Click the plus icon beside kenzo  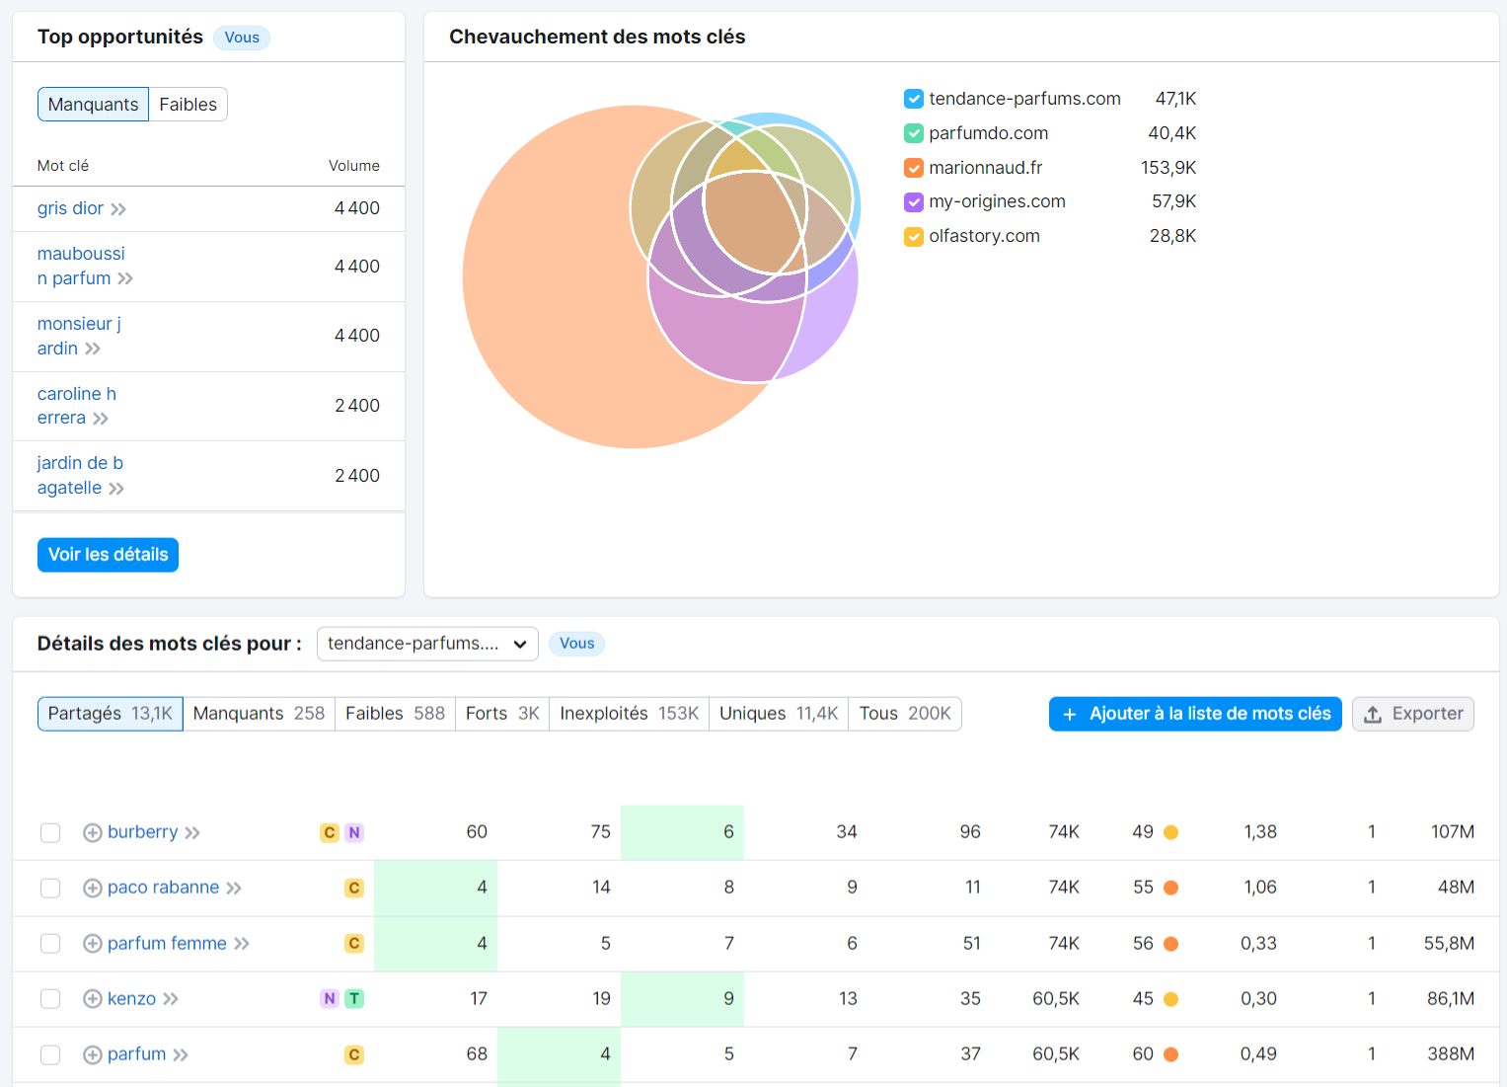point(92,999)
